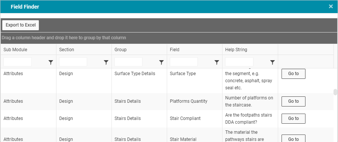Open the Sub Module filter funnel icon
Viewport: 338px width, 142px height.
pyautogui.click(x=50, y=62)
